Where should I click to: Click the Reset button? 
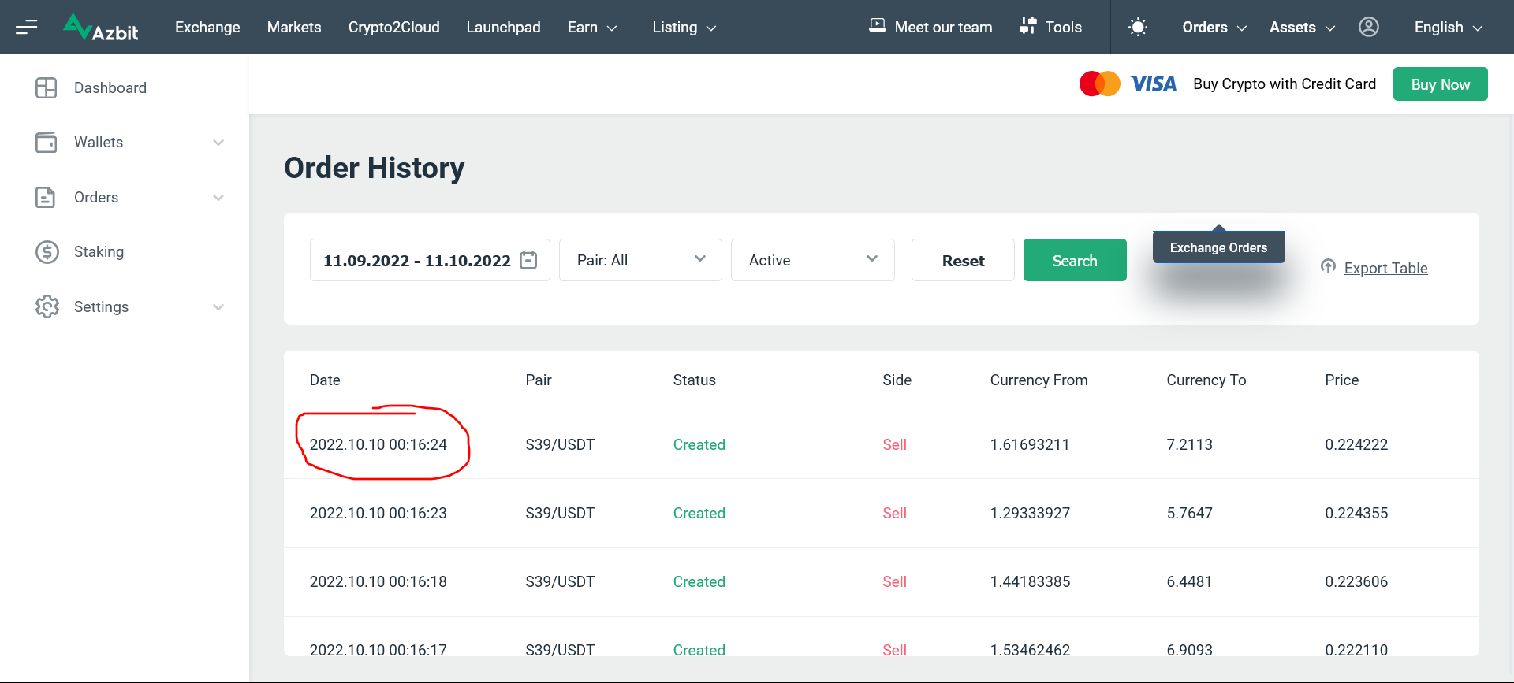tap(963, 261)
